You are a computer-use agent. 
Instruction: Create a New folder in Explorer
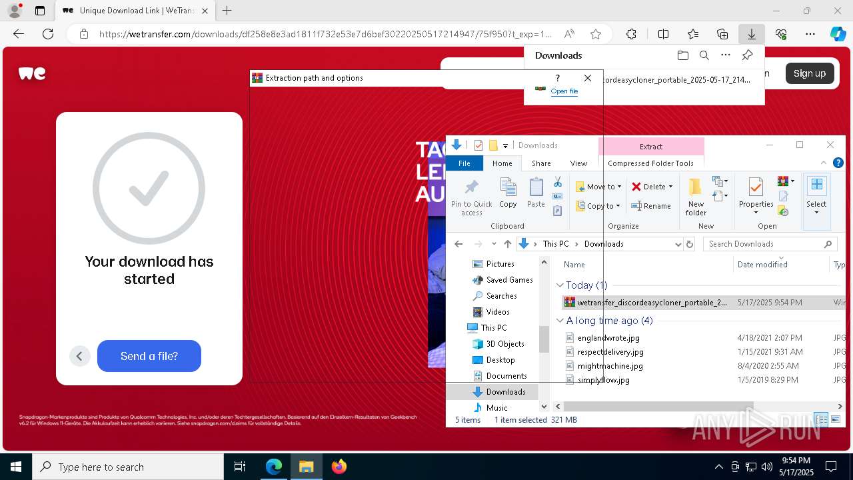click(x=696, y=197)
